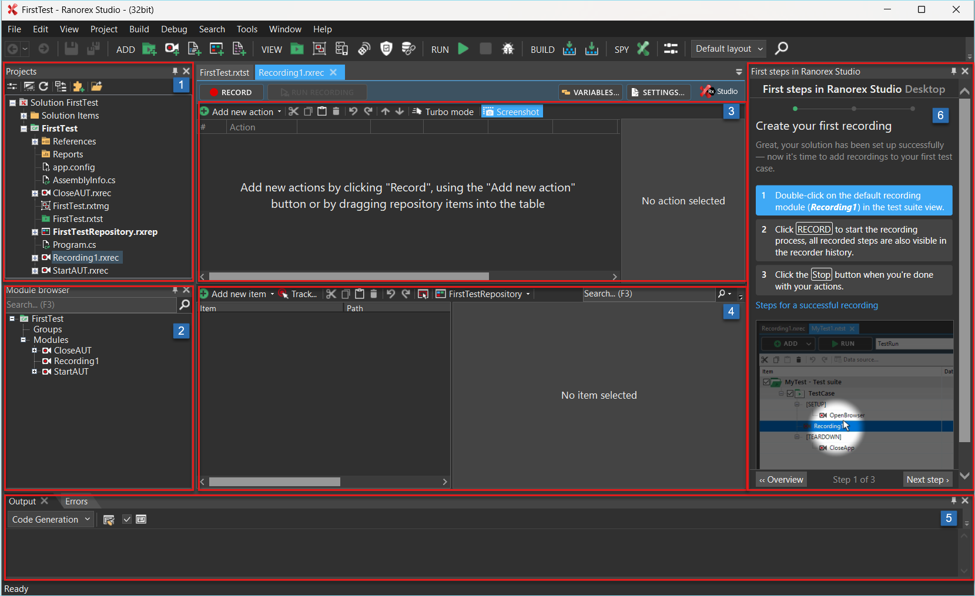Expand the Solution Items node

[24, 116]
